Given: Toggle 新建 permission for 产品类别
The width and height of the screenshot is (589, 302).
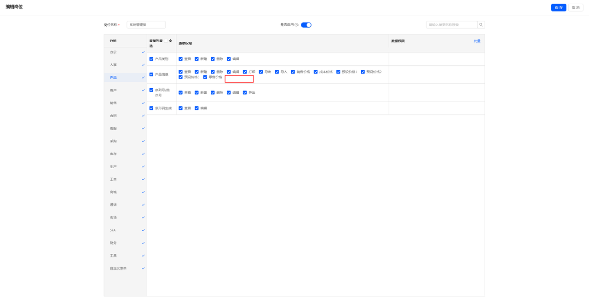Looking at the screenshot, I should (196, 59).
